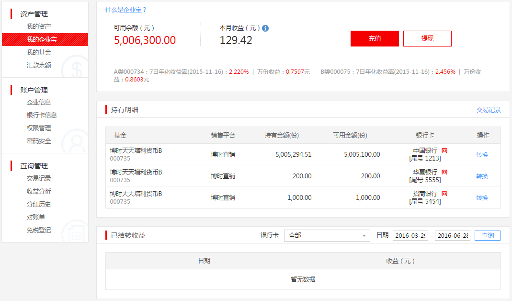The image size is (512, 301).
Task: Click the 基金 column header
Action: coord(120,135)
